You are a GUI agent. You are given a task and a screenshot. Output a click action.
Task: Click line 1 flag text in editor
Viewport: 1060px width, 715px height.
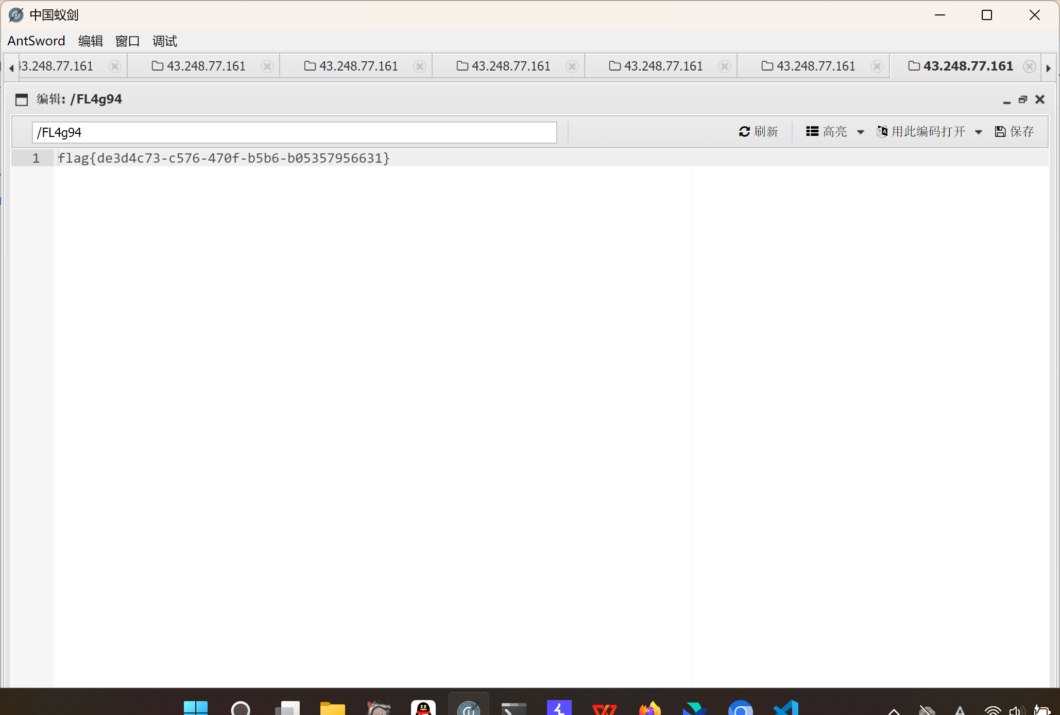(x=224, y=158)
